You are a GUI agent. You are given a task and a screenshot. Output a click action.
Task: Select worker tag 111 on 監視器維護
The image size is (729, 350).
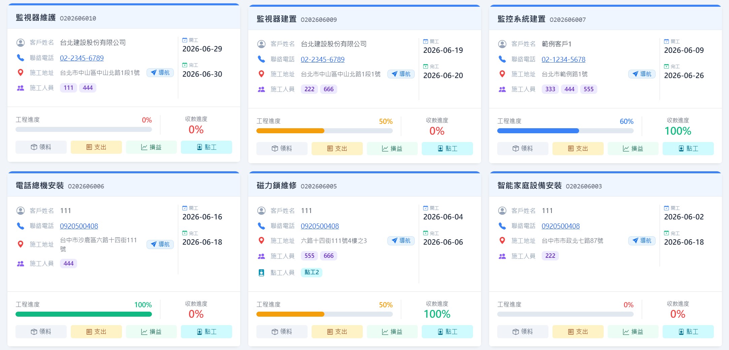[68, 88]
